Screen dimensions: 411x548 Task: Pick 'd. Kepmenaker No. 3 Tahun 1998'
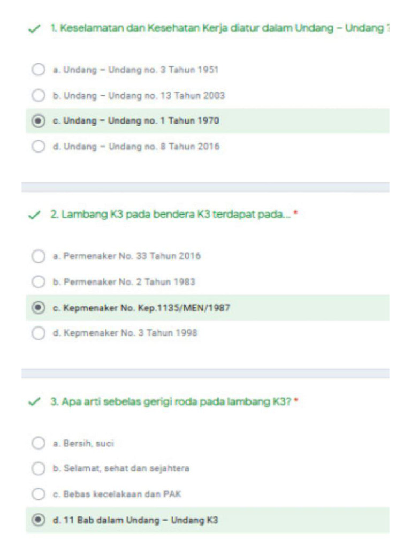click(x=39, y=333)
